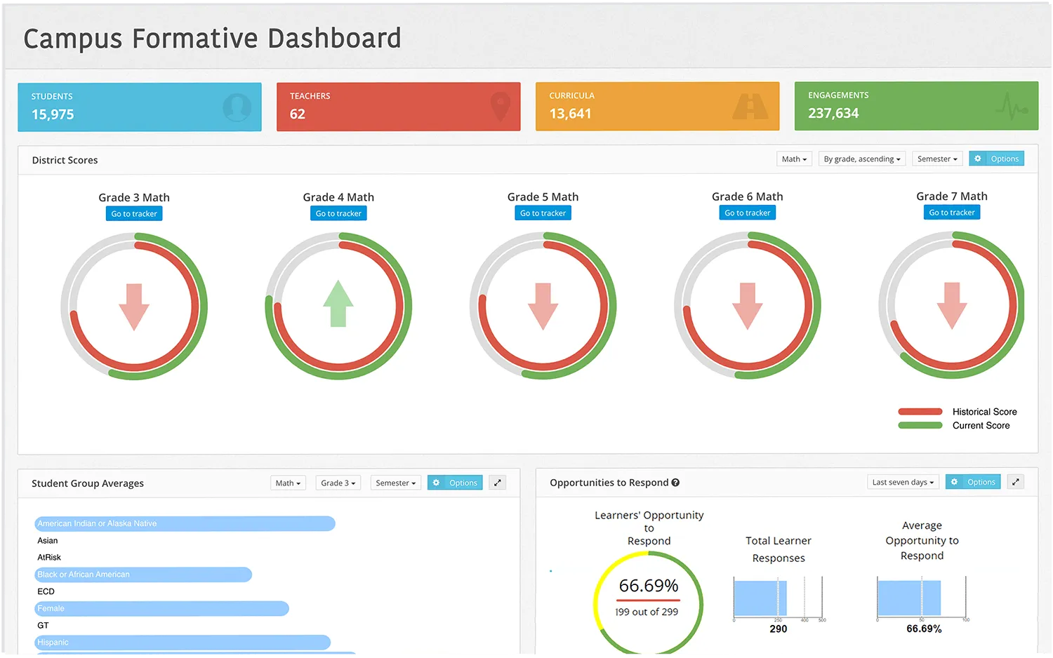Click the engagements pulse icon
This screenshot has height=658, width=1053.
(x=1011, y=107)
